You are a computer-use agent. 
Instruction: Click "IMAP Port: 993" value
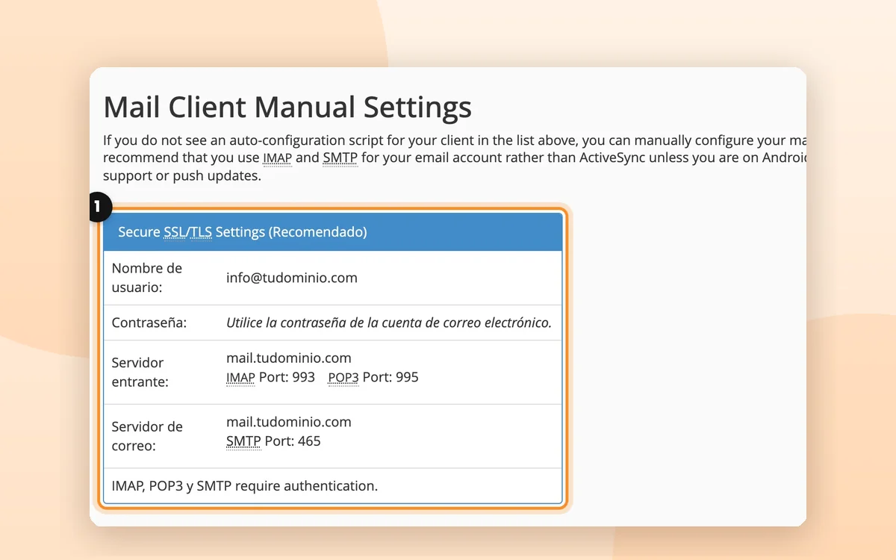[270, 378]
